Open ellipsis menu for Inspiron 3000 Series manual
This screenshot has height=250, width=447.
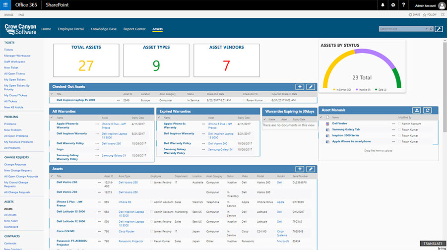[393, 136]
